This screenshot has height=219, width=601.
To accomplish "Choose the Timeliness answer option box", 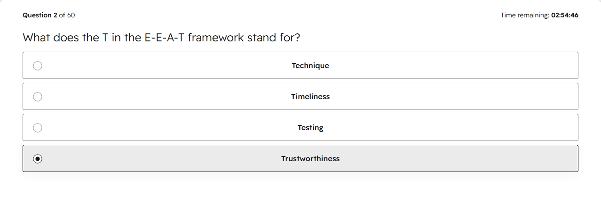I will pyautogui.click(x=300, y=96).
